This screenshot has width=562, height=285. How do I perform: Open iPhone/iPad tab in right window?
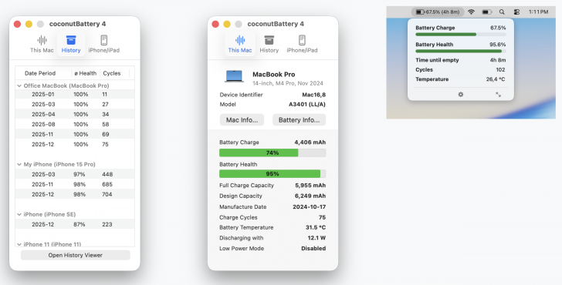point(302,45)
